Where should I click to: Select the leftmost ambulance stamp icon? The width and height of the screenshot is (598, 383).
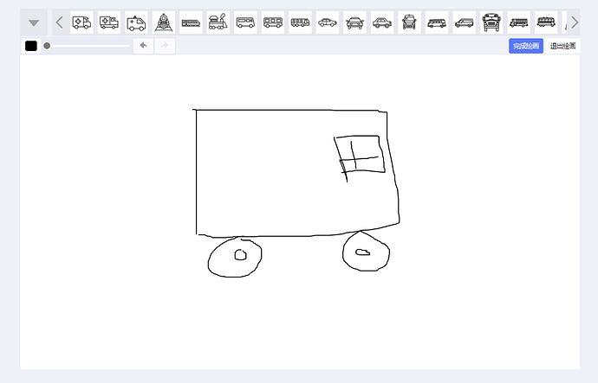click(81, 22)
